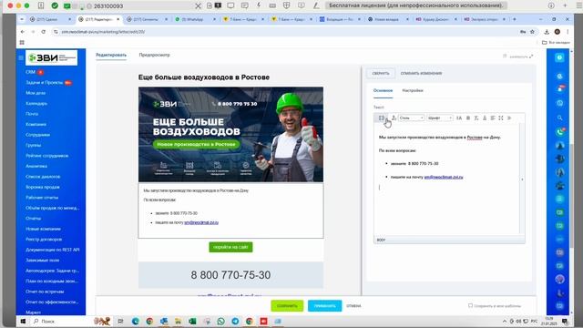Switch to the Редактировать tab
This screenshot has height=328, width=583.
tap(111, 55)
